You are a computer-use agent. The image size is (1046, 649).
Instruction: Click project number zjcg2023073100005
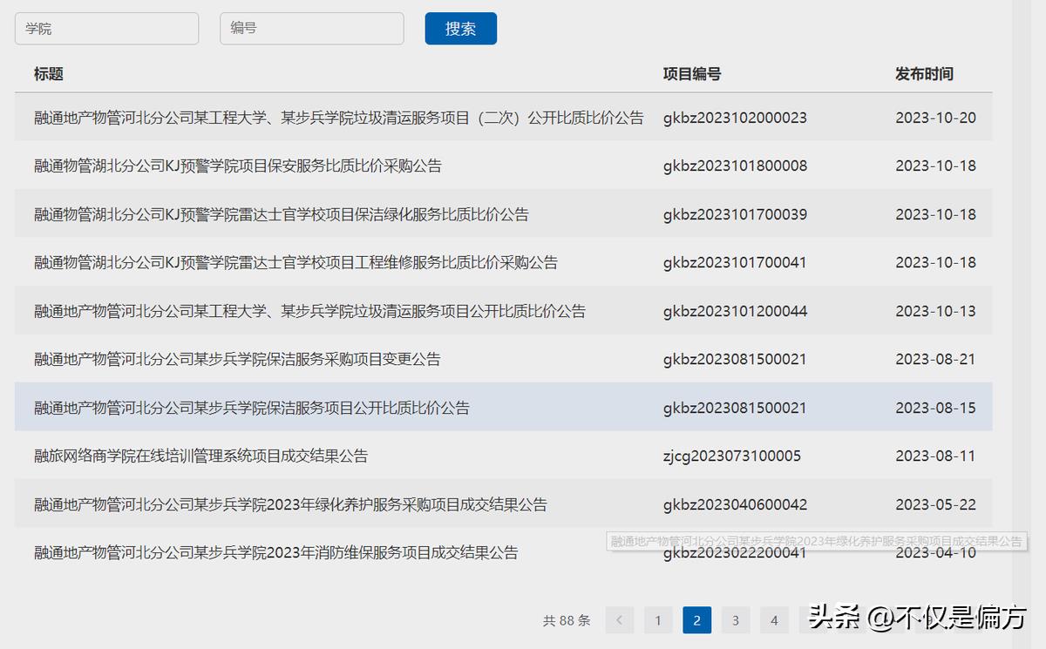click(x=731, y=456)
